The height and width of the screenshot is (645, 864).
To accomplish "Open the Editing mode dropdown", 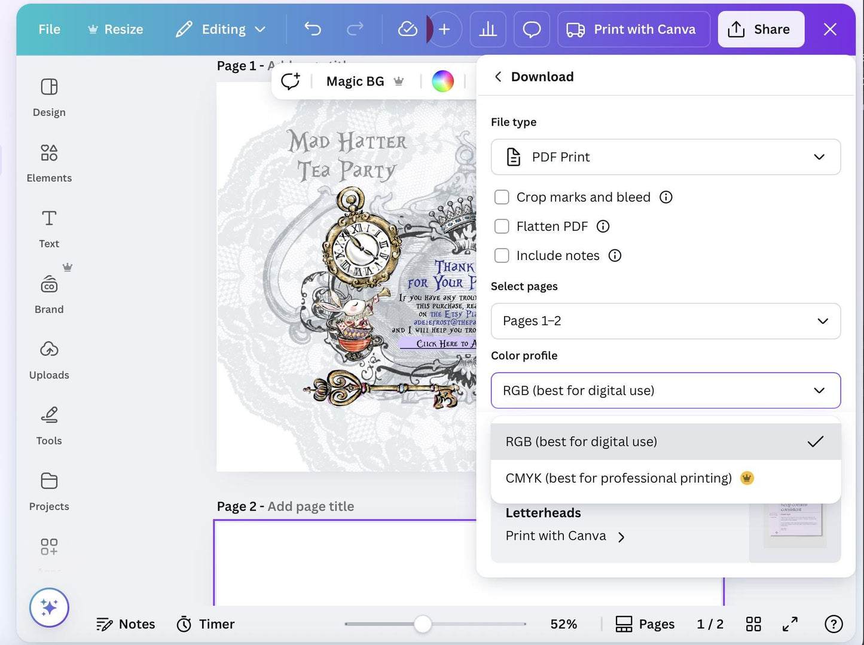I will tap(220, 29).
